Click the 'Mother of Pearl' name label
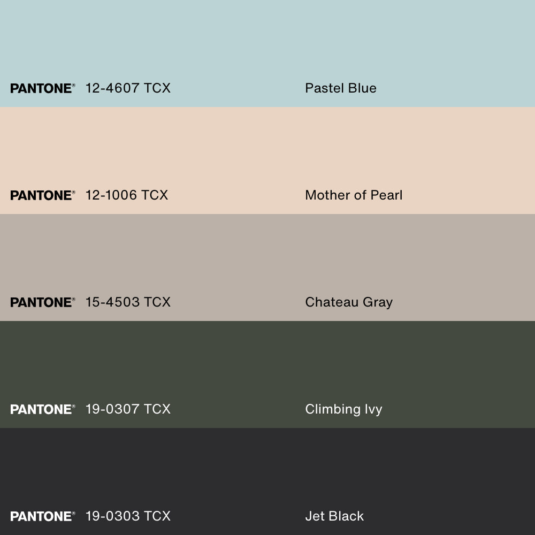The width and height of the screenshot is (535, 535). 354,195
